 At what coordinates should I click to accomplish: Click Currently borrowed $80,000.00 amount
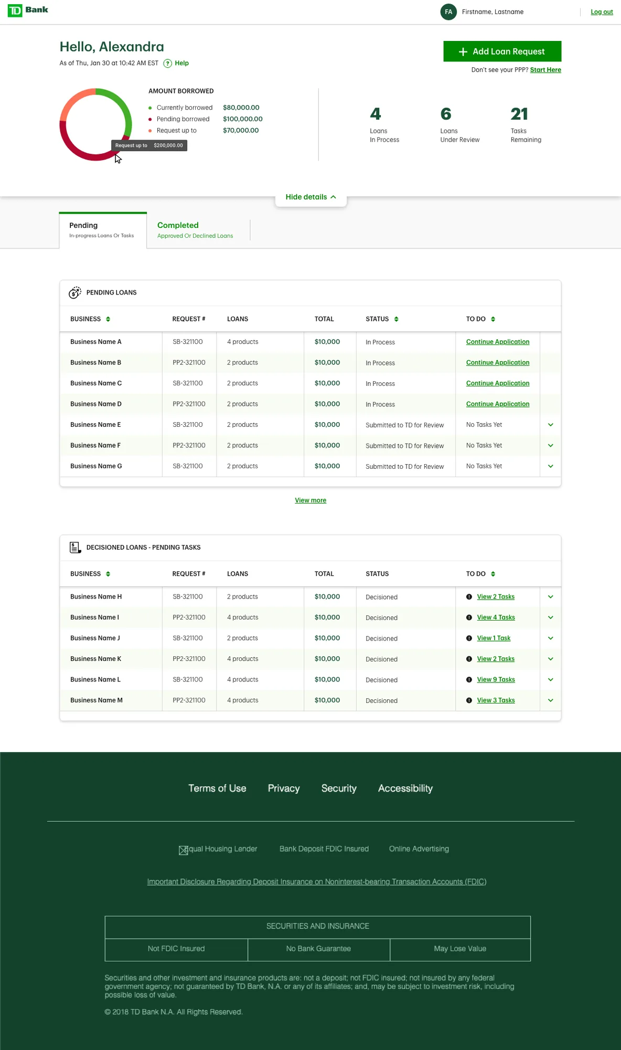pos(241,108)
